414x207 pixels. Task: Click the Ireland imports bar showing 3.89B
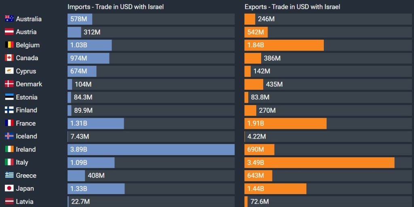(151, 150)
